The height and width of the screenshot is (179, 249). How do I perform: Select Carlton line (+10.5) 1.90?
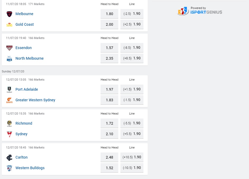click(x=132, y=157)
